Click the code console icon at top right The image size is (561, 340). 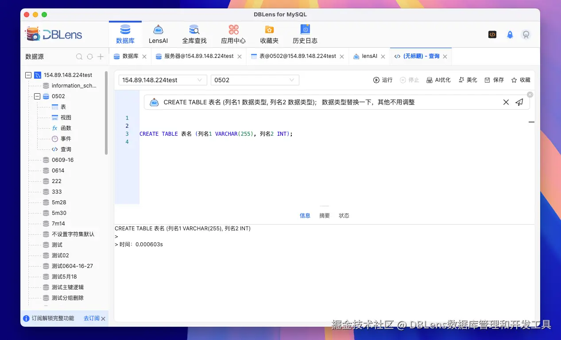coord(492,34)
